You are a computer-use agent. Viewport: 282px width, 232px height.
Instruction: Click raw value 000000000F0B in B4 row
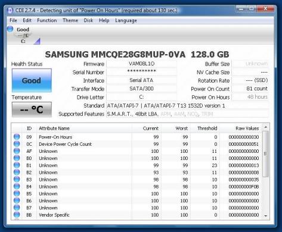click(244, 187)
